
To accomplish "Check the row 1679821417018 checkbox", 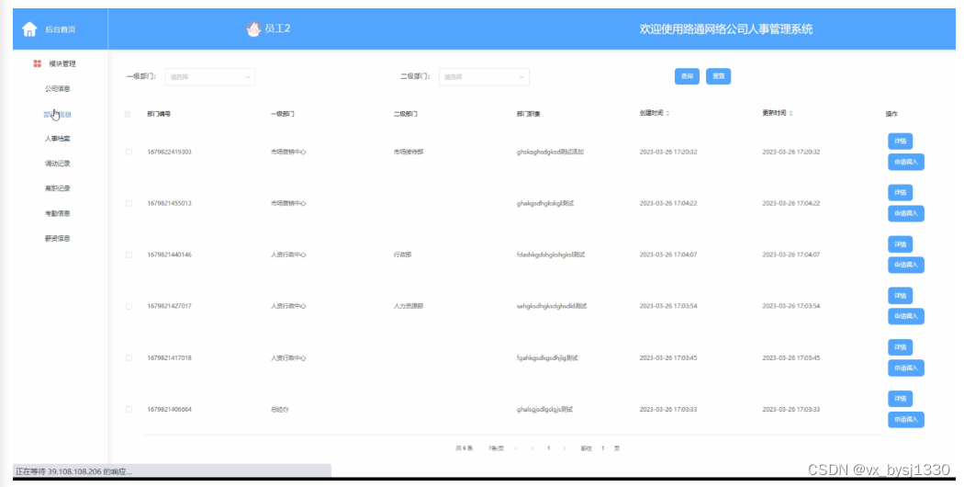I will tap(129, 357).
